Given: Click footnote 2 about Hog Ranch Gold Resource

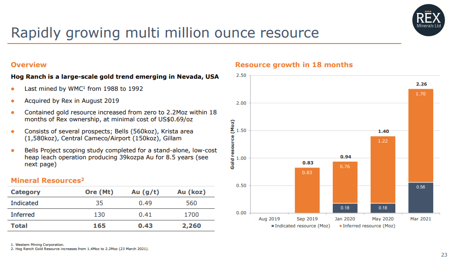Looking at the screenshot, I should 80,249.
